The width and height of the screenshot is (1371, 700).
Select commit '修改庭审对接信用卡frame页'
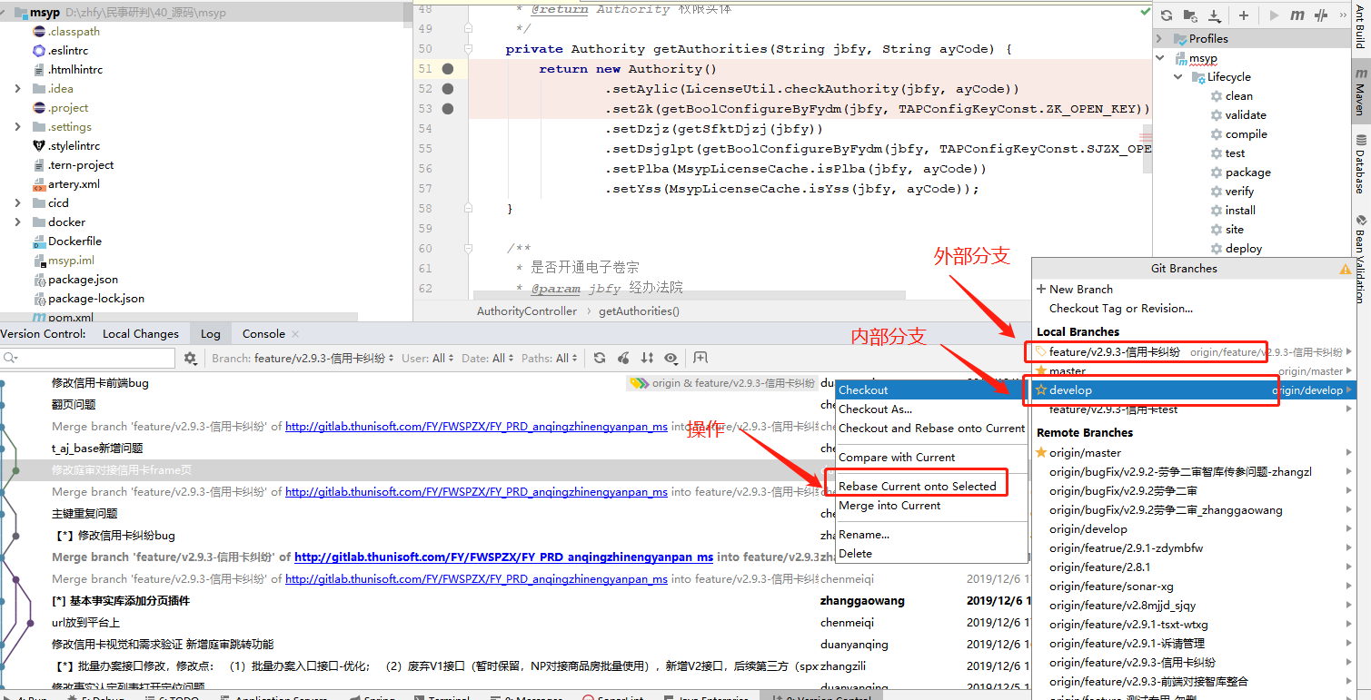[x=122, y=470]
